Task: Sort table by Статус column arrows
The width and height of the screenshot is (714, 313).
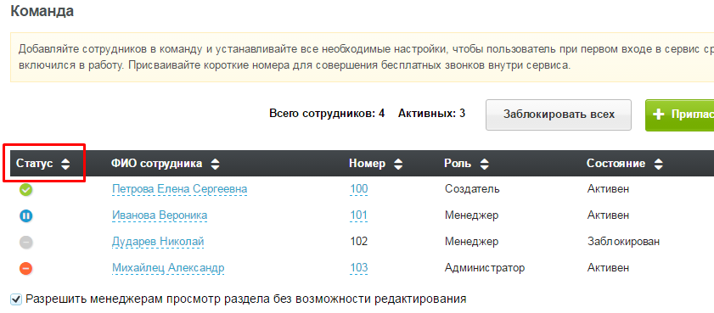Action: coord(65,165)
